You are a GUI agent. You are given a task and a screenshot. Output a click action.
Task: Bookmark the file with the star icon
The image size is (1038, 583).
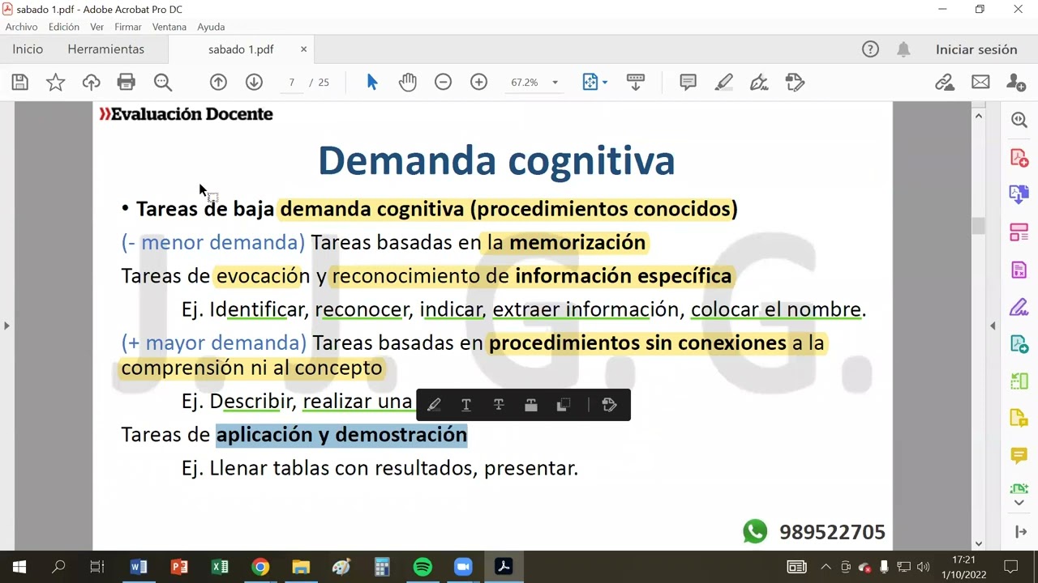click(x=55, y=82)
